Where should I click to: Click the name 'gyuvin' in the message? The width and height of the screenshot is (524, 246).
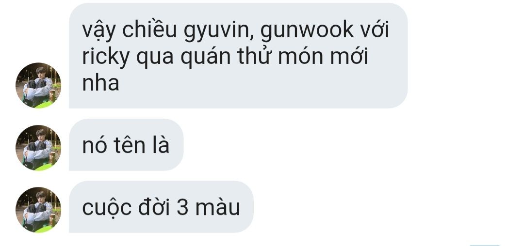(218, 31)
